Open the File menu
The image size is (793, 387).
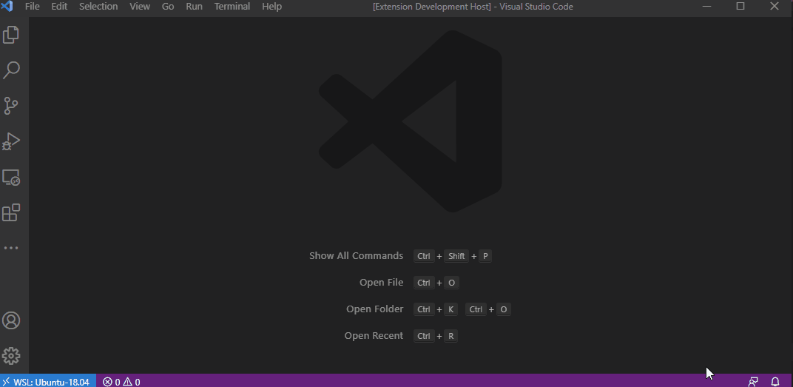33,7
